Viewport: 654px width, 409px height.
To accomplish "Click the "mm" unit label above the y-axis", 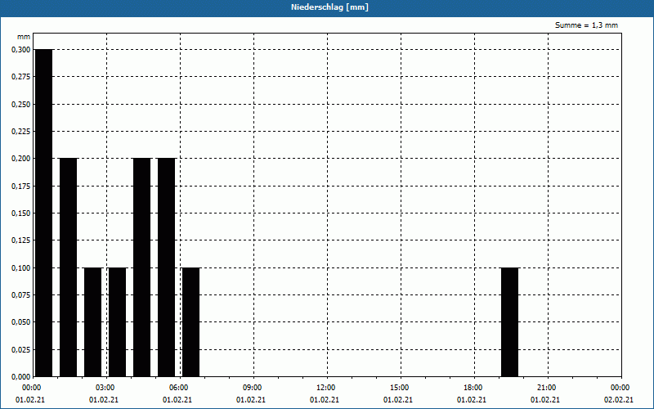I will point(24,37).
